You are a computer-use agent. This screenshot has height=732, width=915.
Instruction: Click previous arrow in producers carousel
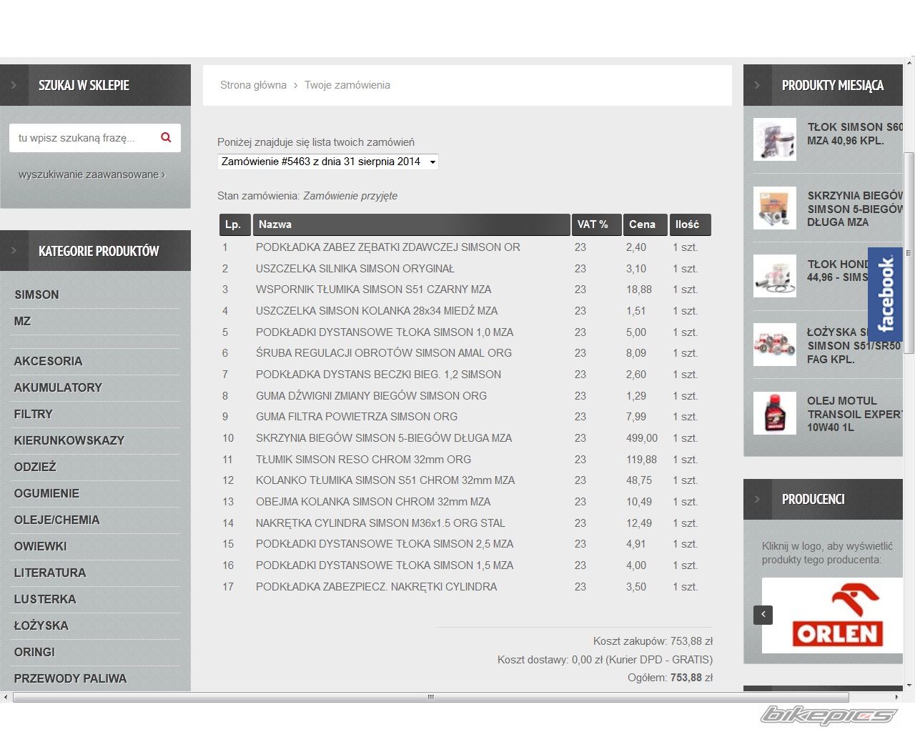pyautogui.click(x=763, y=615)
